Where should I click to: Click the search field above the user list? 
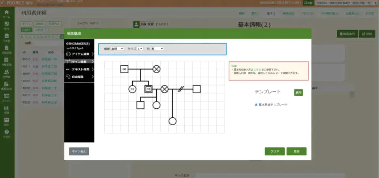(x=48, y=43)
